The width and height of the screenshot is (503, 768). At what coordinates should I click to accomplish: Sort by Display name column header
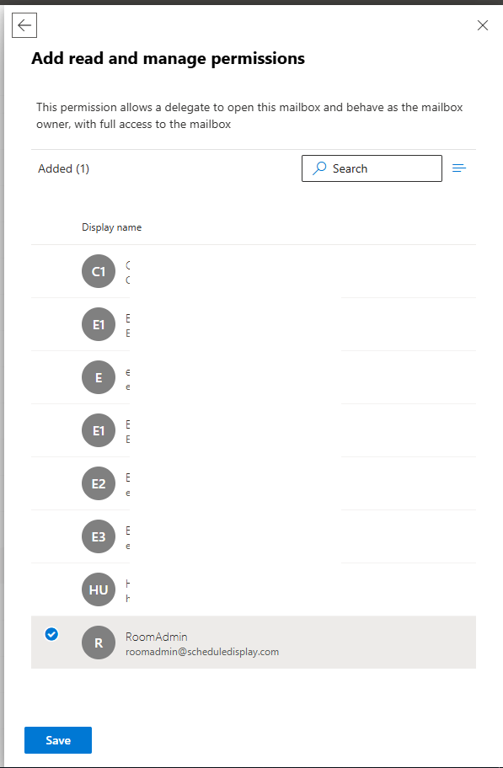pyautogui.click(x=112, y=227)
